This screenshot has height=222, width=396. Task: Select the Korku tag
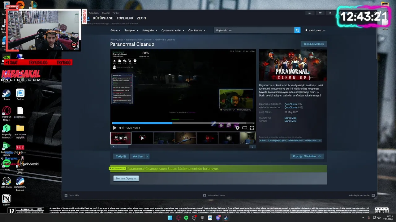[263, 141]
